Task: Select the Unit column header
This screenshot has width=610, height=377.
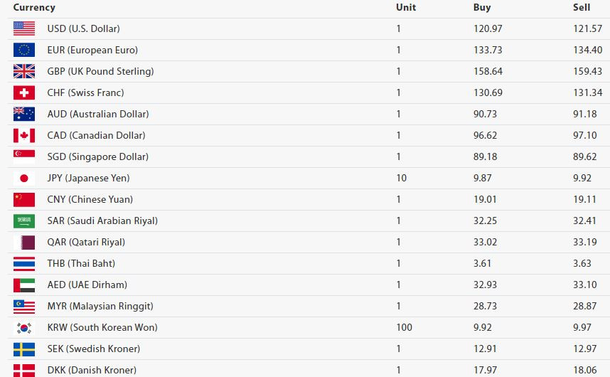Action: tap(406, 7)
